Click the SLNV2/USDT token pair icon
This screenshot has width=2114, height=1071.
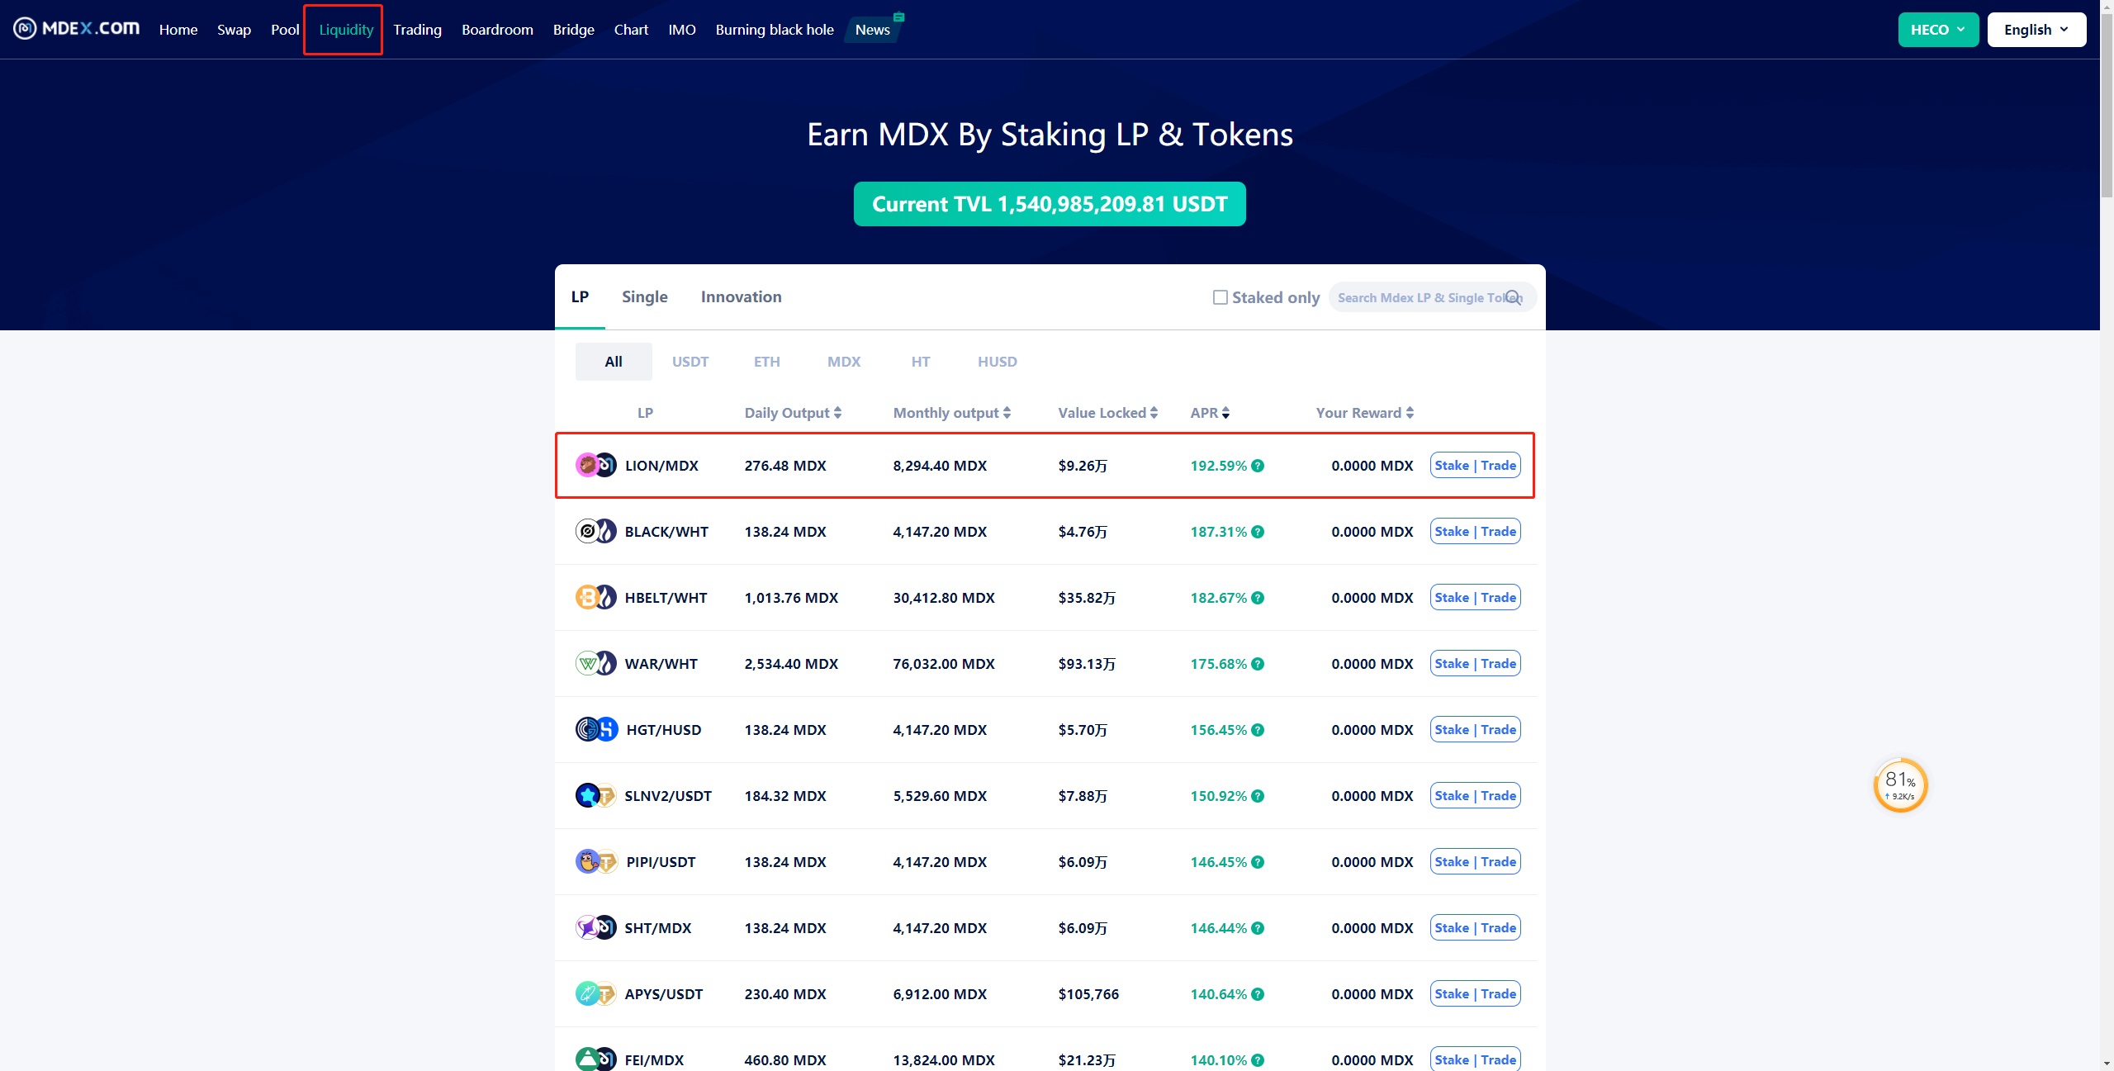[x=596, y=795]
